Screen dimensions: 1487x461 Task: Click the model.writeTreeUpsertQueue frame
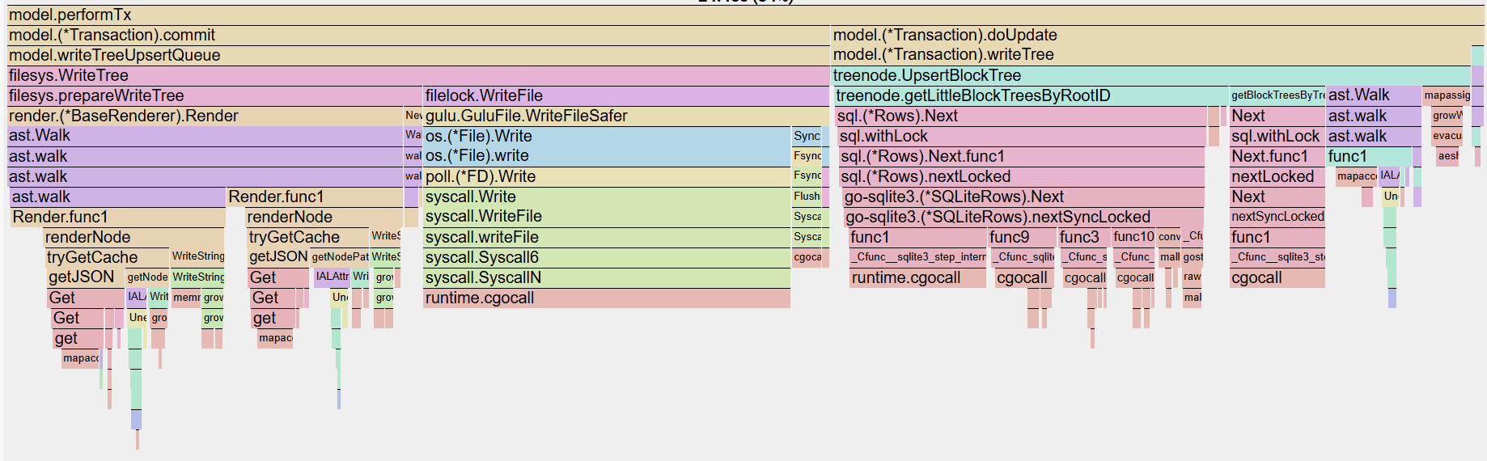coord(418,56)
